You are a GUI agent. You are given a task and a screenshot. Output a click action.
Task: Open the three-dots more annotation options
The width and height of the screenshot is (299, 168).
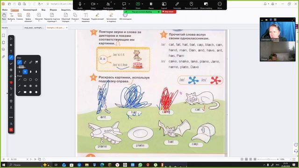11,117
